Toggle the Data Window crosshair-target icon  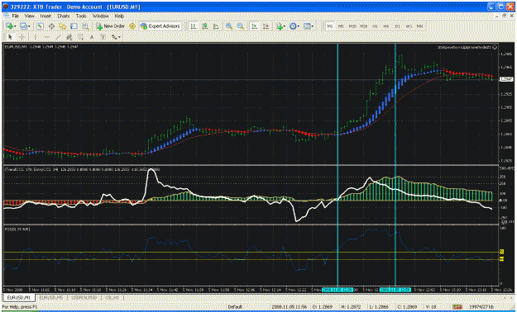point(51,26)
